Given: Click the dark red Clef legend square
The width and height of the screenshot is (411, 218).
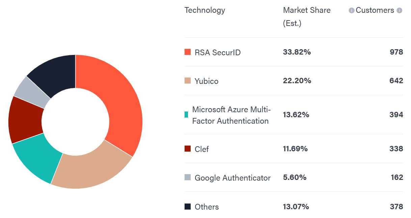Looking at the screenshot, I should point(188,149).
